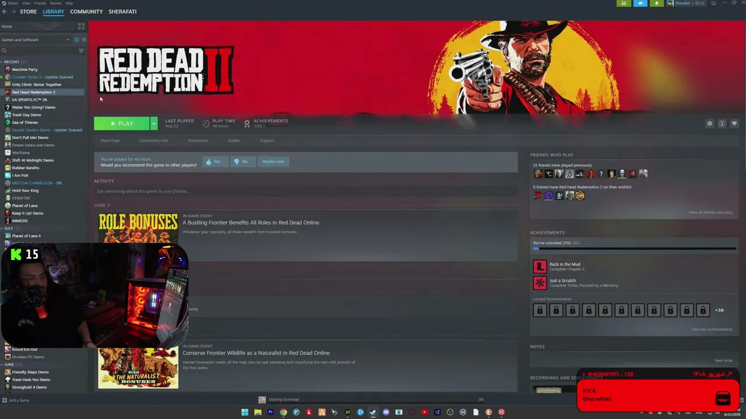Open the Achievements trophy icon
Viewport: 746px width, 419px height.
pyautogui.click(x=247, y=123)
